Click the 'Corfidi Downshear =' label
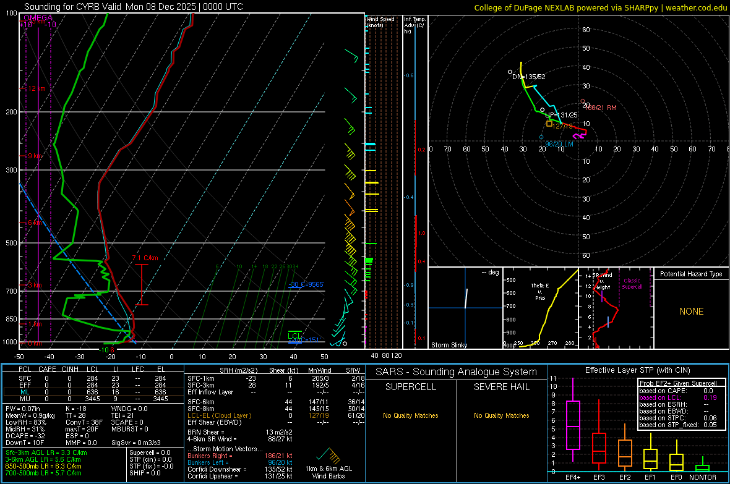This screenshot has height=484, width=730. coord(217,469)
